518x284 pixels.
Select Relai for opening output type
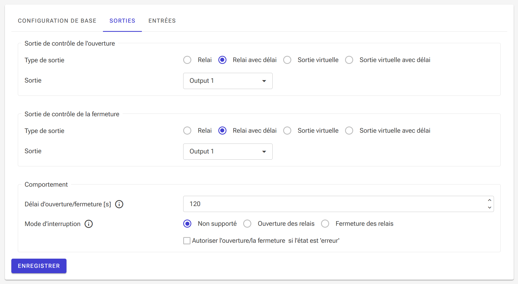187,60
